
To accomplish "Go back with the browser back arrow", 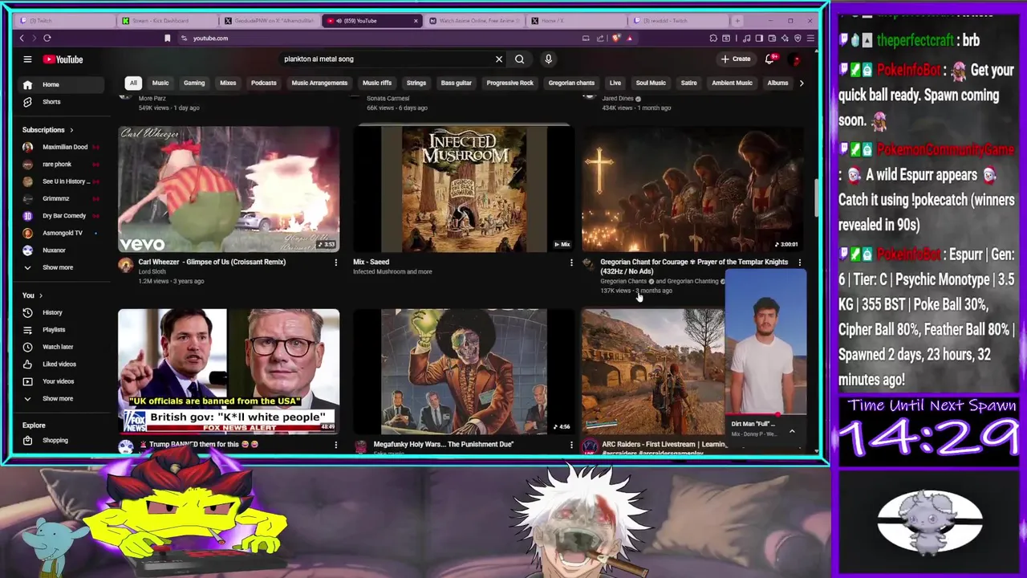I will coord(22,38).
